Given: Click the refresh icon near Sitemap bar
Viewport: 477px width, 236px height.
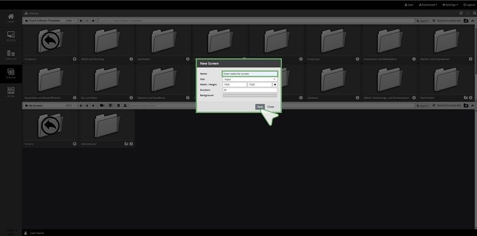Looking at the screenshot, I should click(x=461, y=13).
